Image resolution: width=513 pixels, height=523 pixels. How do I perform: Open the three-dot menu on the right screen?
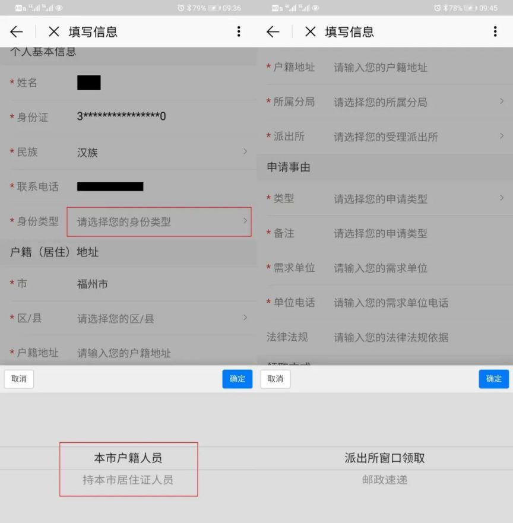pyautogui.click(x=495, y=32)
